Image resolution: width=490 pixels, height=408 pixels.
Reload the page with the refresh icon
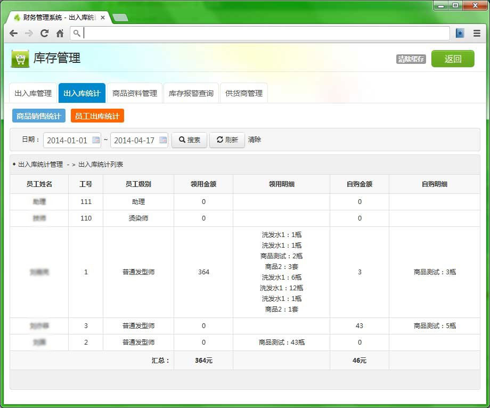pyautogui.click(x=44, y=33)
